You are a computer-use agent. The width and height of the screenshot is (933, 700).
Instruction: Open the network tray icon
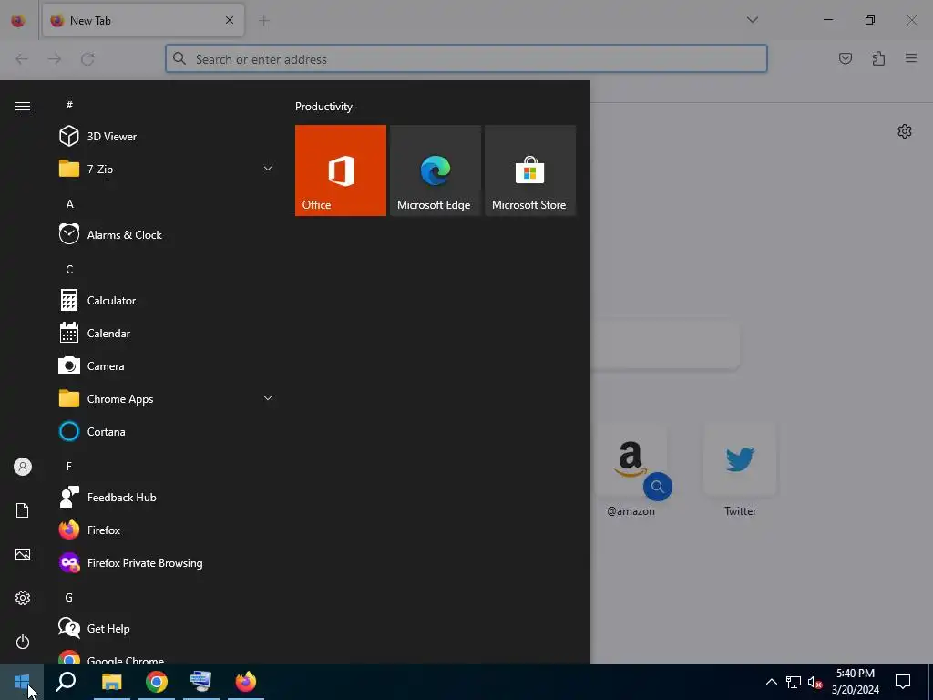tap(794, 682)
